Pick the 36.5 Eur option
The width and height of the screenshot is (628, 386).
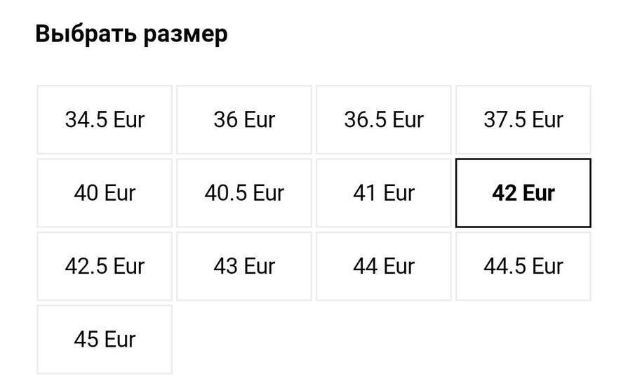tap(384, 120)
